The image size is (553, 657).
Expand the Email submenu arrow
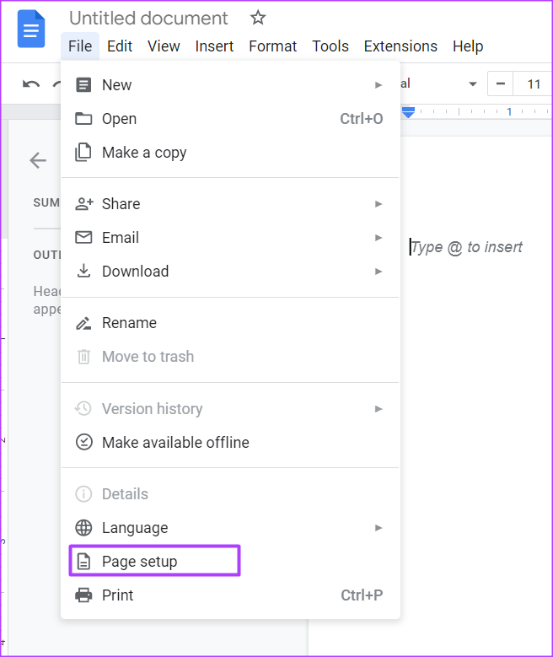[379, 238]
